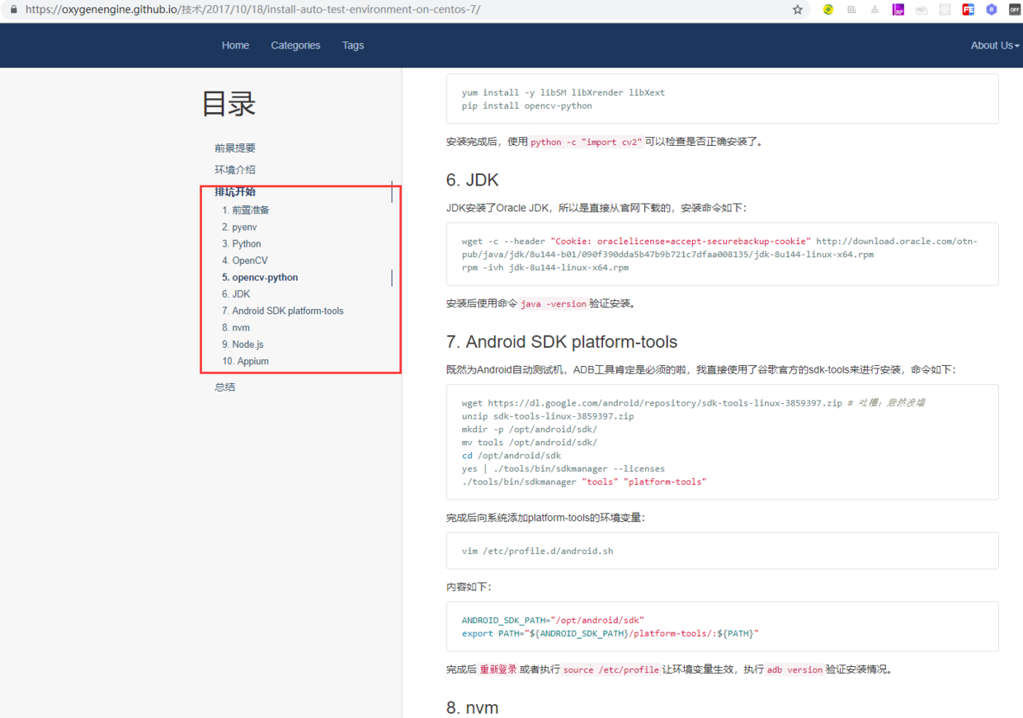This screenshot has width=1023, height=718.
Task: Open contents entry 9. Node.js
Action: (x=243, y=345)
